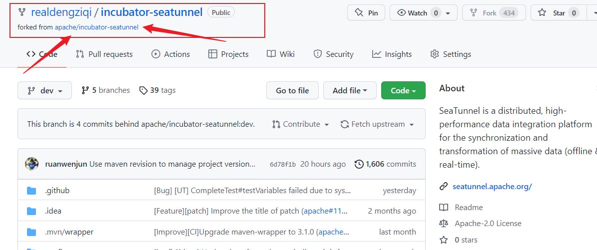Open the 1,606 commits history link
This screenshot has height=250, width=597.
point(385,164)
